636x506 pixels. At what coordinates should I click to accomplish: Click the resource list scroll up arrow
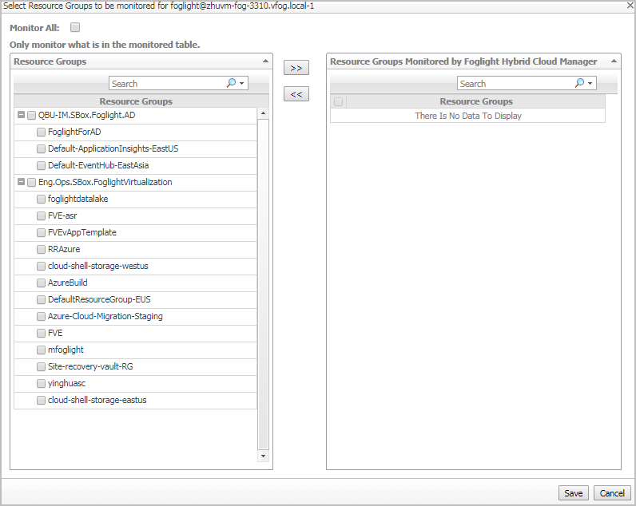(x=263, y=113)
